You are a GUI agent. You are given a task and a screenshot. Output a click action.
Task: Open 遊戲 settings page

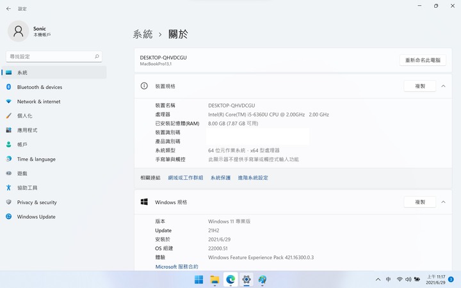pyautogui.click(x=54, y=173)
